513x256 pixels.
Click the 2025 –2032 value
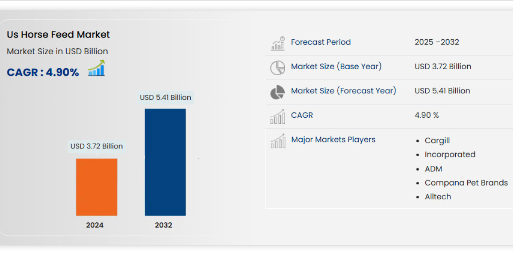click(x=437, y=42)
